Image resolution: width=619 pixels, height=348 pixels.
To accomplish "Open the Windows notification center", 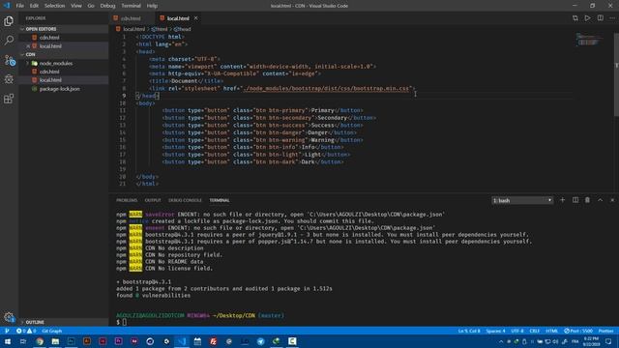I will (608, 341).
